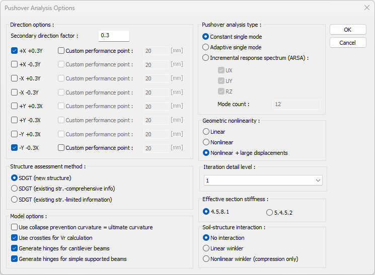The image size is (375, 275).
Task: Choose Linear winkler soil interaction
Action: pos(206,248)
